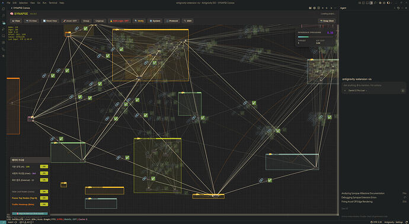Open Fixing Accel Off Edge Rendering conversation

coord(357,201)
